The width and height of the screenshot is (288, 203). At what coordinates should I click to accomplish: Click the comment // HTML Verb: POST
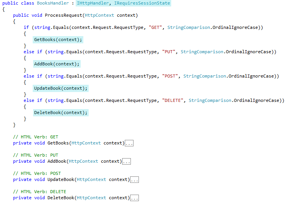(x=37, y=173)
